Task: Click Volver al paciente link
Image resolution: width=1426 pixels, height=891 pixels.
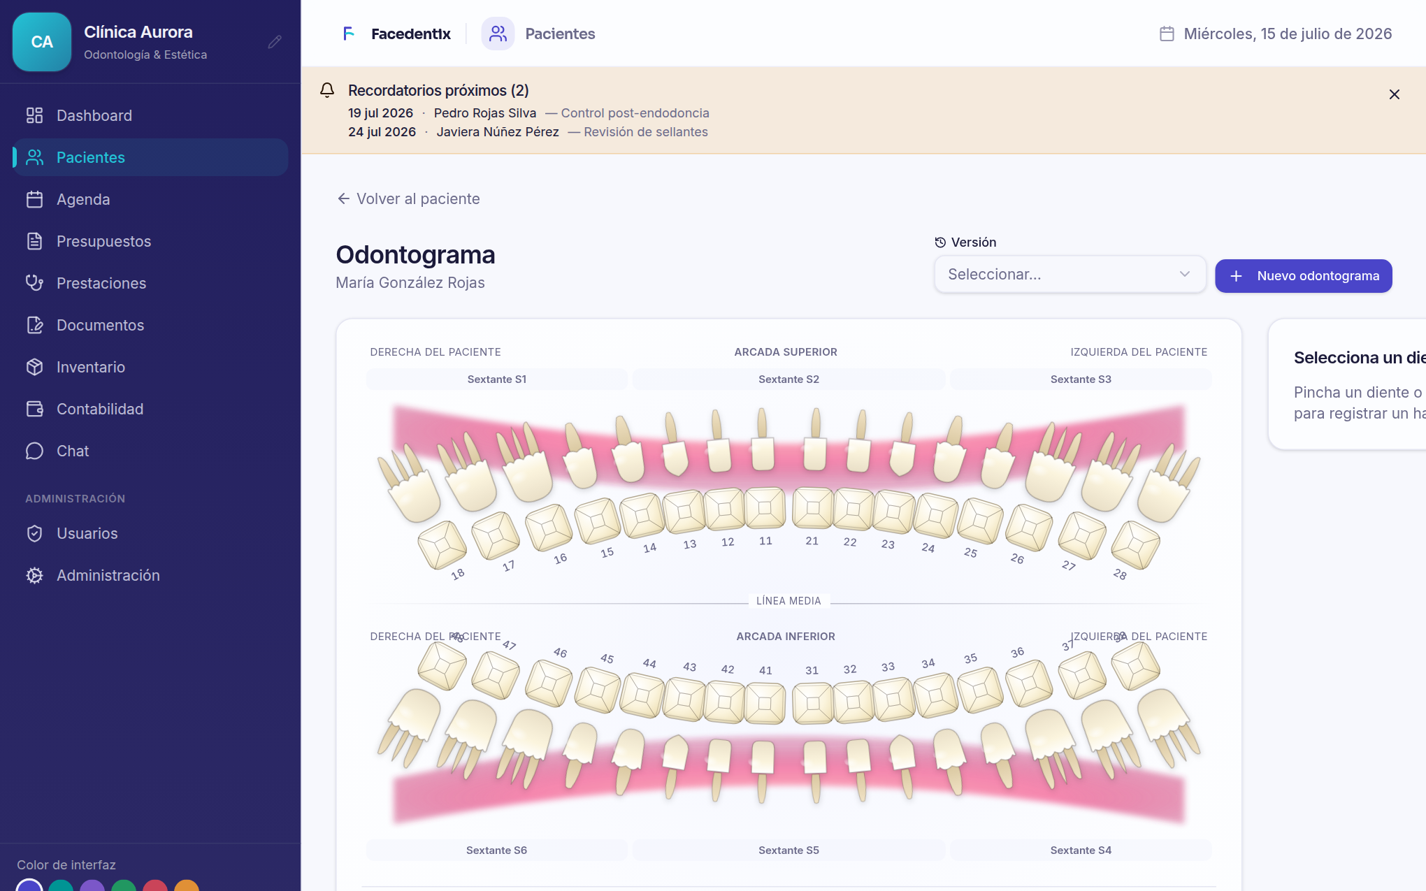Action: click(408, 198)
